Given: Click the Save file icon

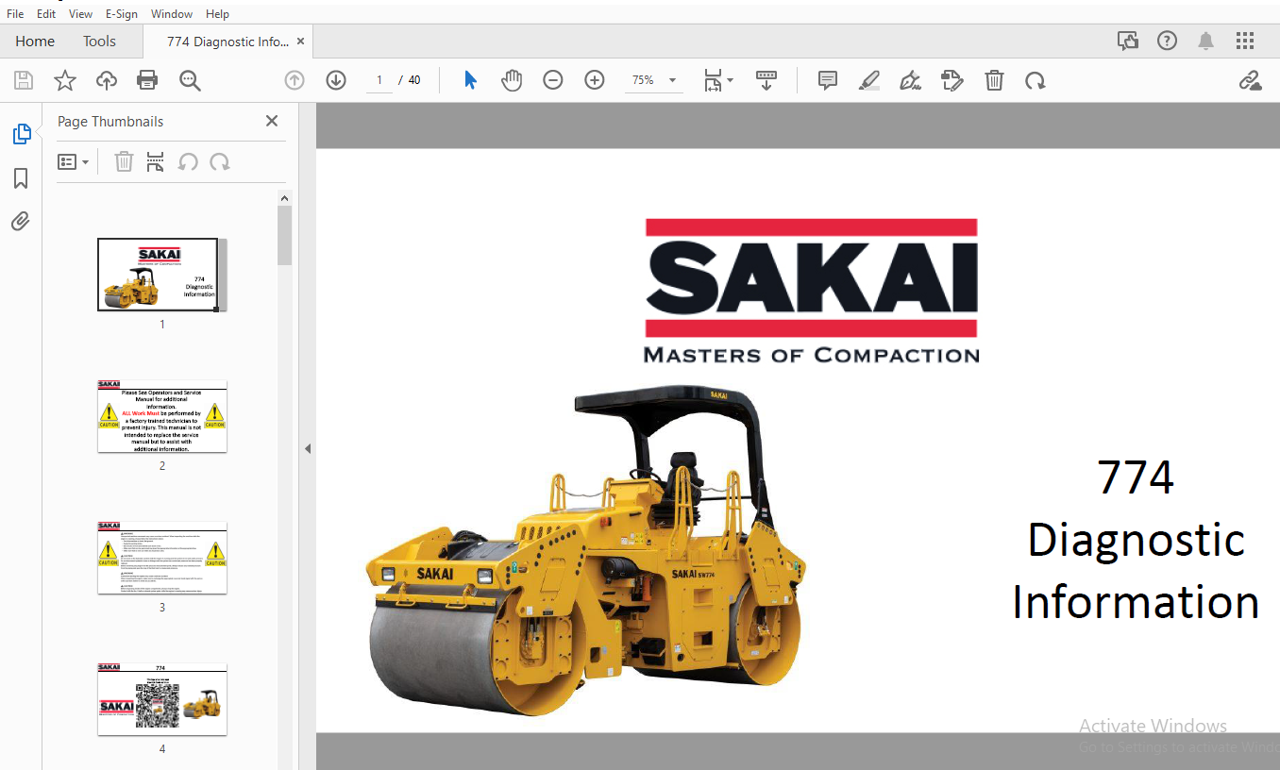Looking at the screenshot, I should tap(24, 80).
